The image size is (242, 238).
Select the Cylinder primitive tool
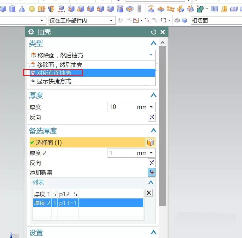(12, 9)
